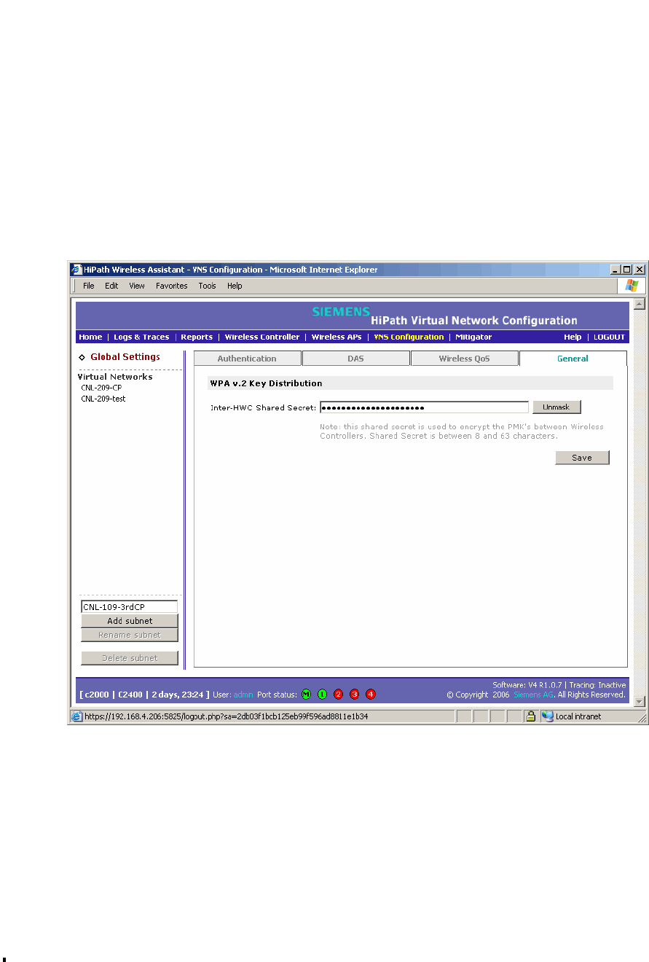Open the Mitigator page

pyautogui.click(x=473, y=337)
